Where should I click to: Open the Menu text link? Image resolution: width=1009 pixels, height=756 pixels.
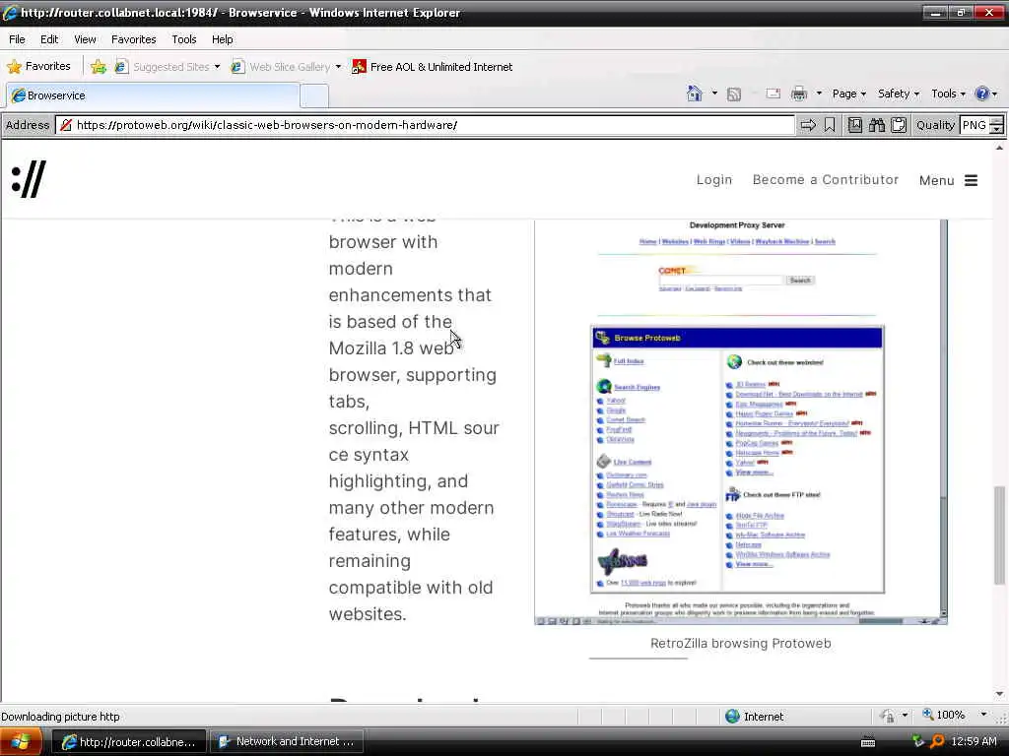936,181
